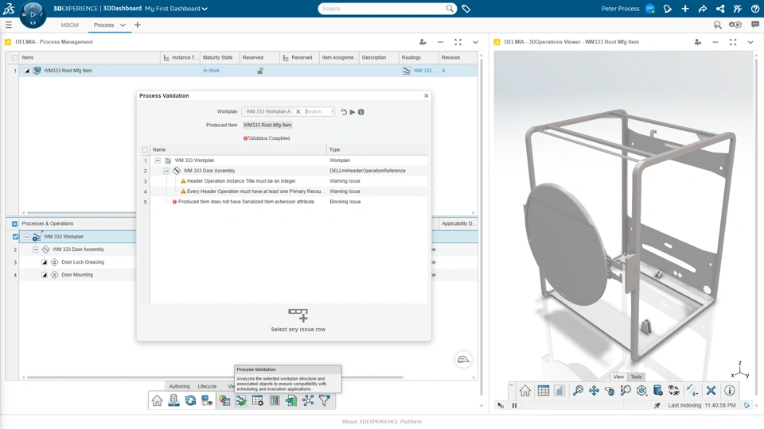764x429 pixels.
Task: Click the Process Validation checkmark toolbar icon
Action: tap(241, 400)
